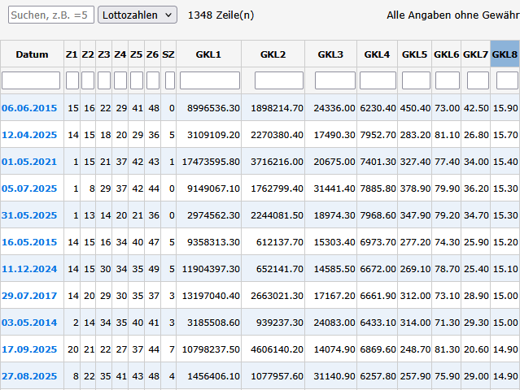Sort by the Z2 column header

(x=88, y=54)
